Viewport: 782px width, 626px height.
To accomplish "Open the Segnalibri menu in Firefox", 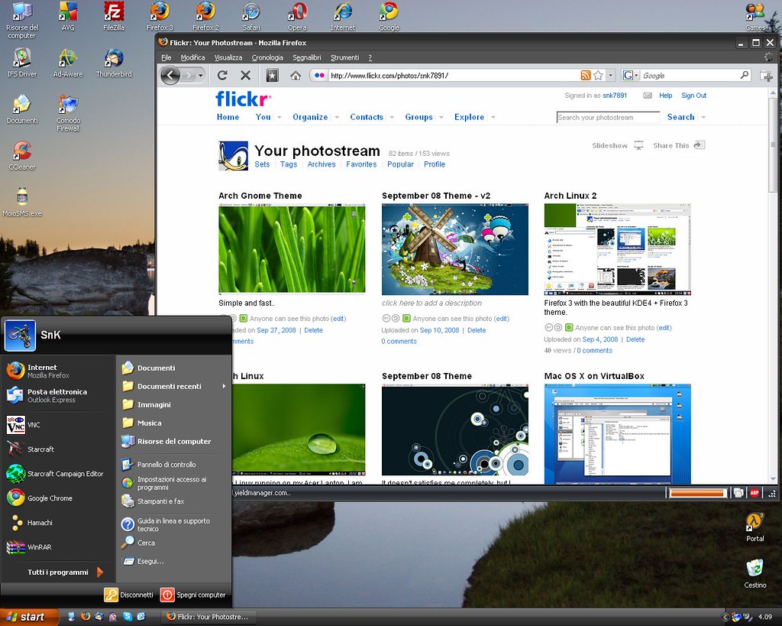I will point(306,57).
